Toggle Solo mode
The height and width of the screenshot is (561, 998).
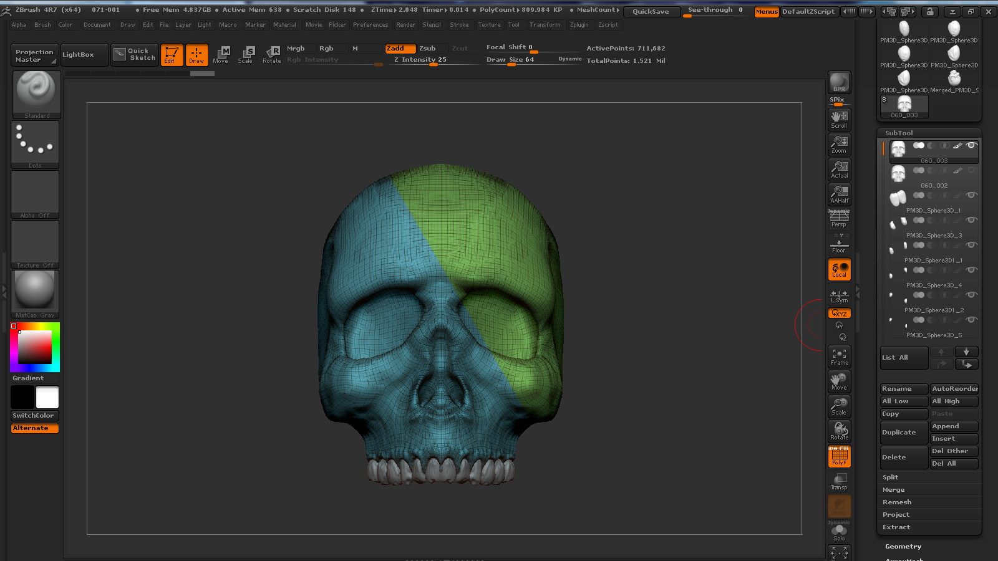click(840, 532)
